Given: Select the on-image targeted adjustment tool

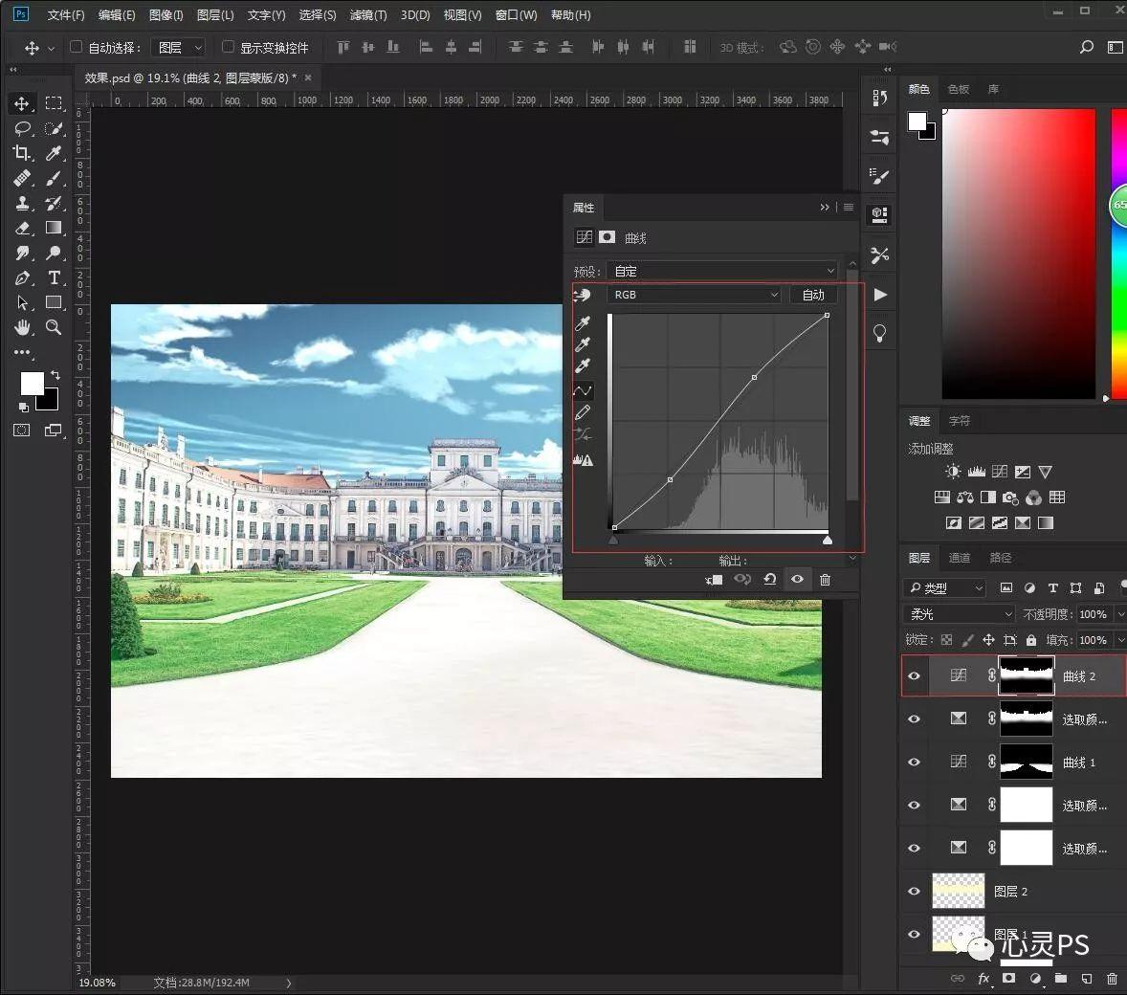Looking at the screenshot, I should (583, 295).
